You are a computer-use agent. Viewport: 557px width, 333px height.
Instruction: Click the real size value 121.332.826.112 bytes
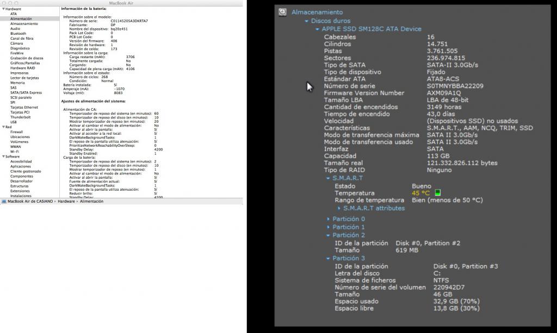(x=462, y=163)
